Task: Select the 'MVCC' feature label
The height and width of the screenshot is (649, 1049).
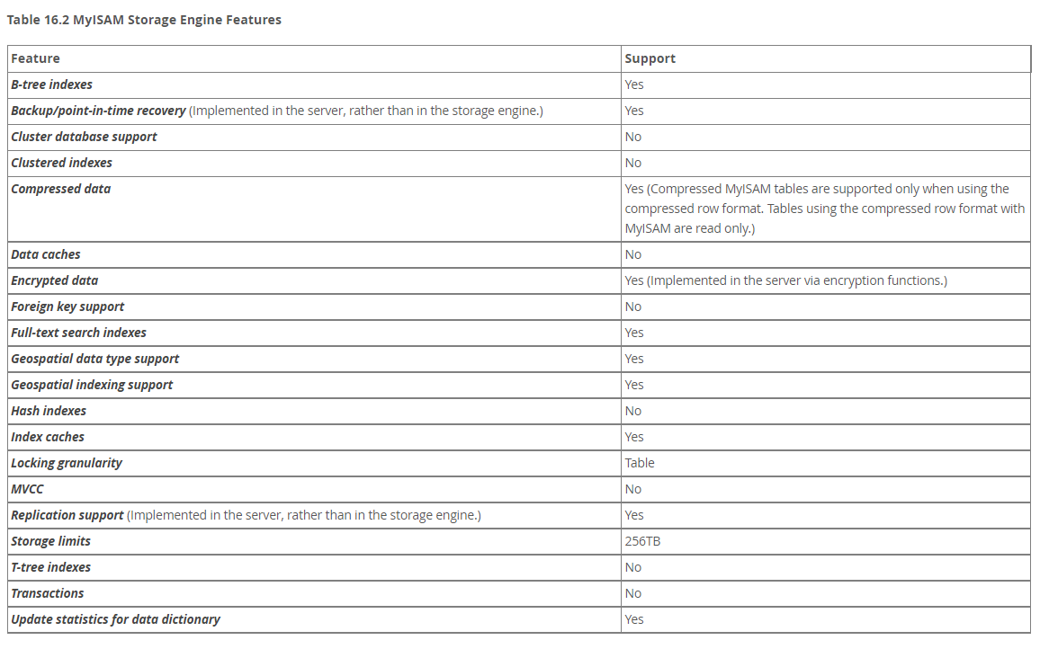Action: coord(27,489)
